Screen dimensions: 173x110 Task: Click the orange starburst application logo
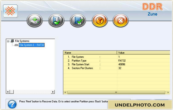pyautogui.click(x=10, y=11)
